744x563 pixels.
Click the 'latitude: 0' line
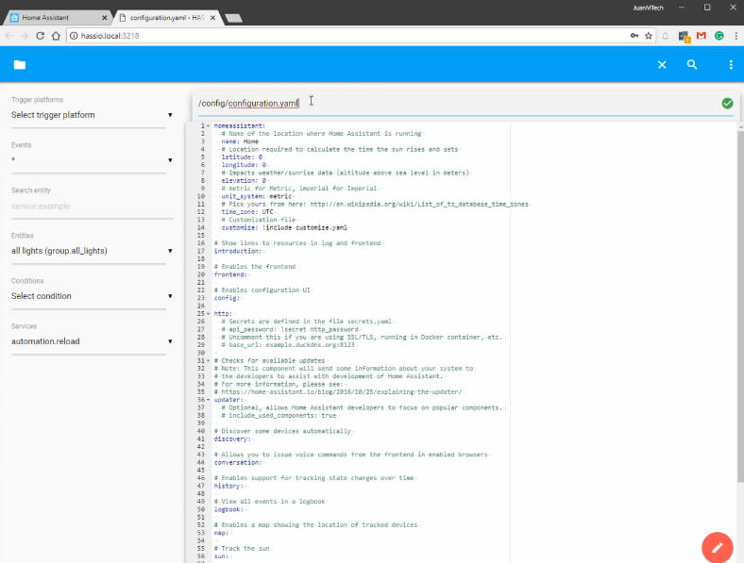pos(242,157)
